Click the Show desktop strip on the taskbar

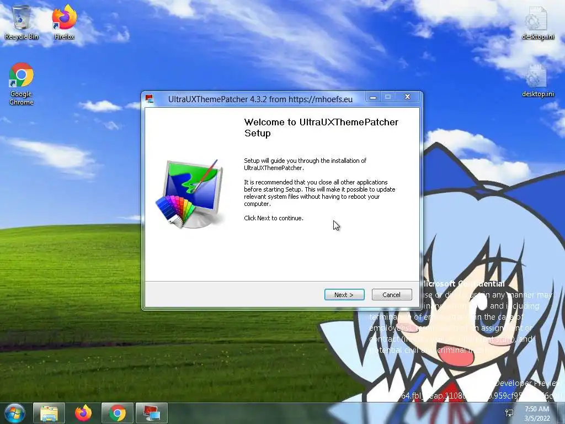(562, 413)
